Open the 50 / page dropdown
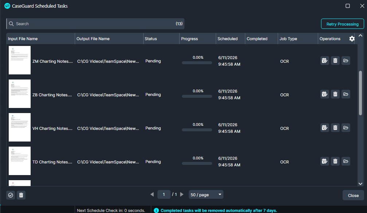 click(206, 194)
